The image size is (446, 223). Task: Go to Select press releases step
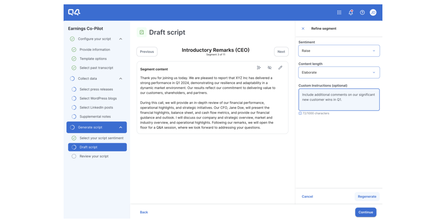(96, 89)
